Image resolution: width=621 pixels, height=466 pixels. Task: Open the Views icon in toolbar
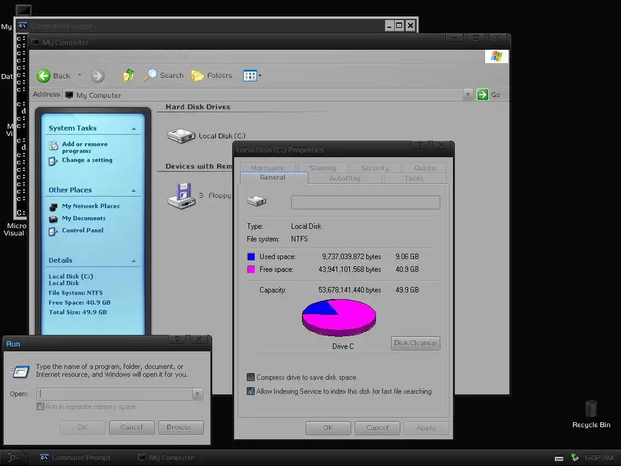click(249, 75)
